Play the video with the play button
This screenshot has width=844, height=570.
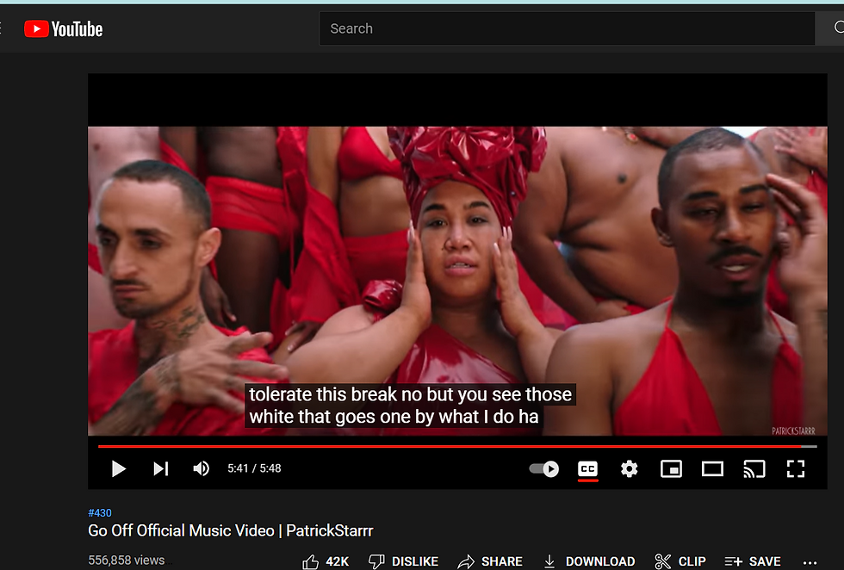119,468
